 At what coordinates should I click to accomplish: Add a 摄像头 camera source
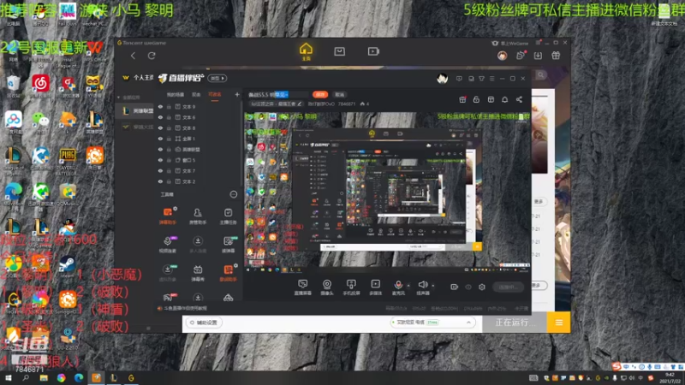click(x=327, y=287)
